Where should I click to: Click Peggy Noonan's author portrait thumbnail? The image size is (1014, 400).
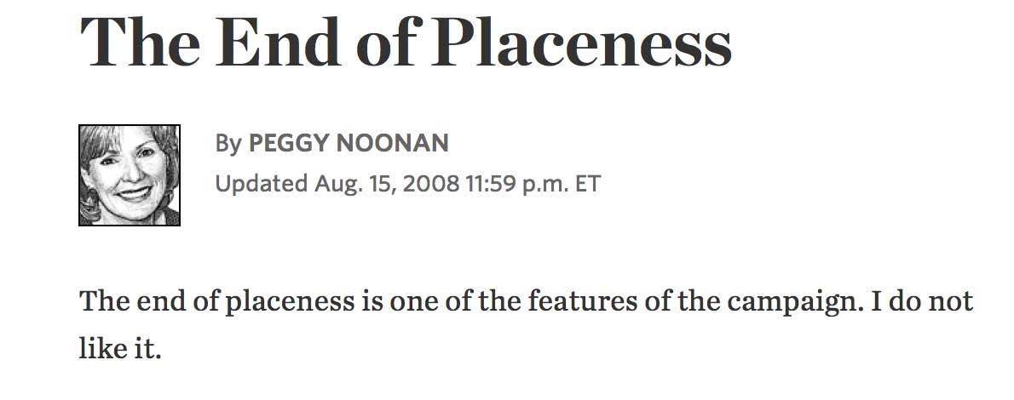pos(130,175)
